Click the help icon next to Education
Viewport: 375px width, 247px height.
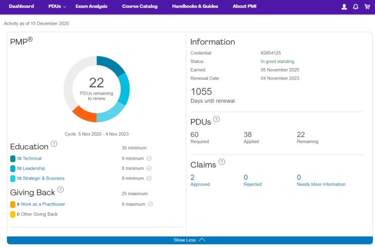point(54,144)
